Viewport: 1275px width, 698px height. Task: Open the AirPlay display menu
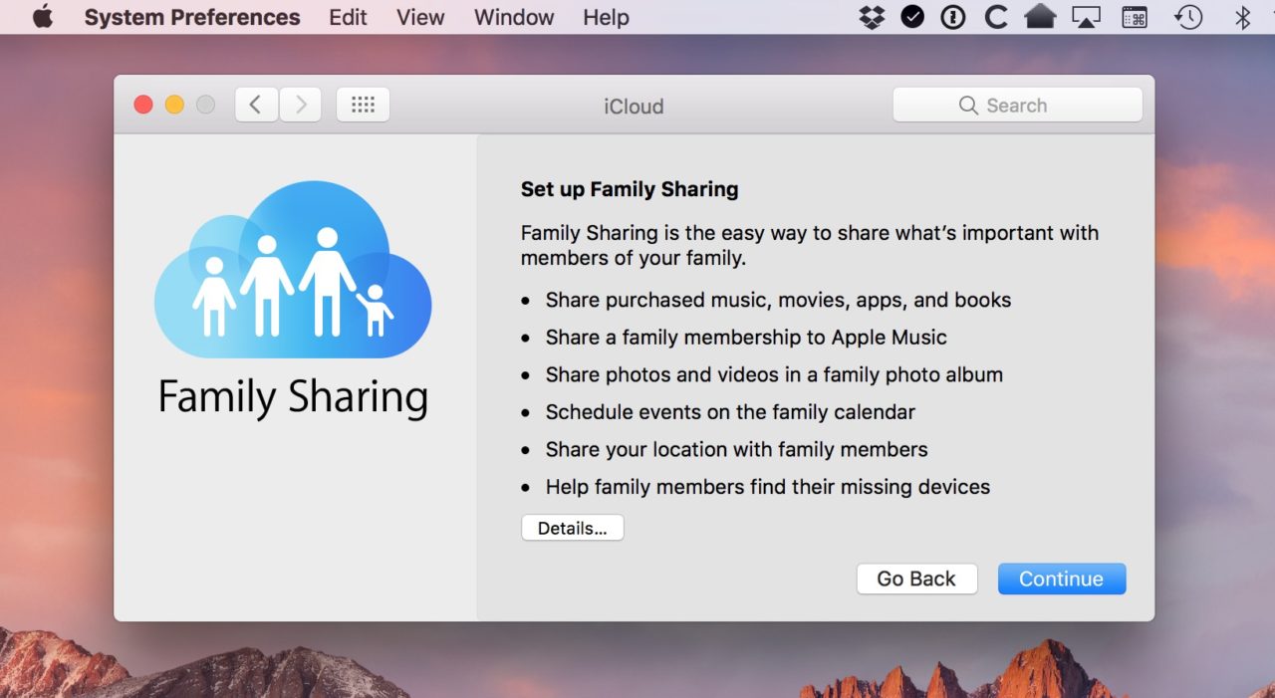point(1087,17)
